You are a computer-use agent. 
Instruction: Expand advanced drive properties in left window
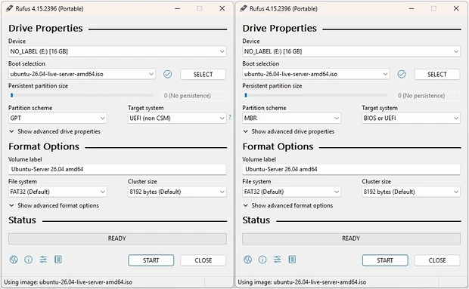coord(54,131)
